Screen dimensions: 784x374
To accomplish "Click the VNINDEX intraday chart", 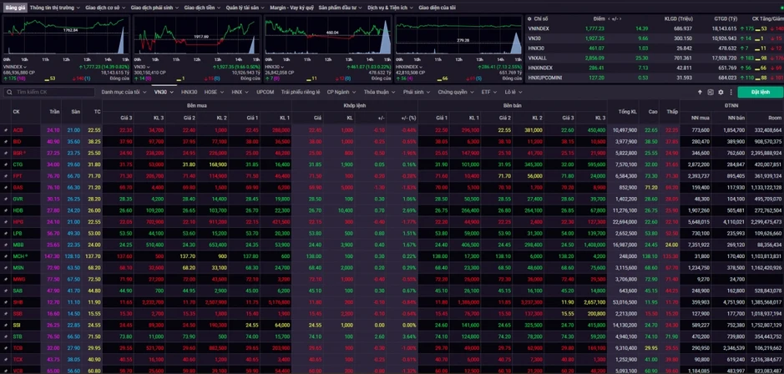I will 65,34.
